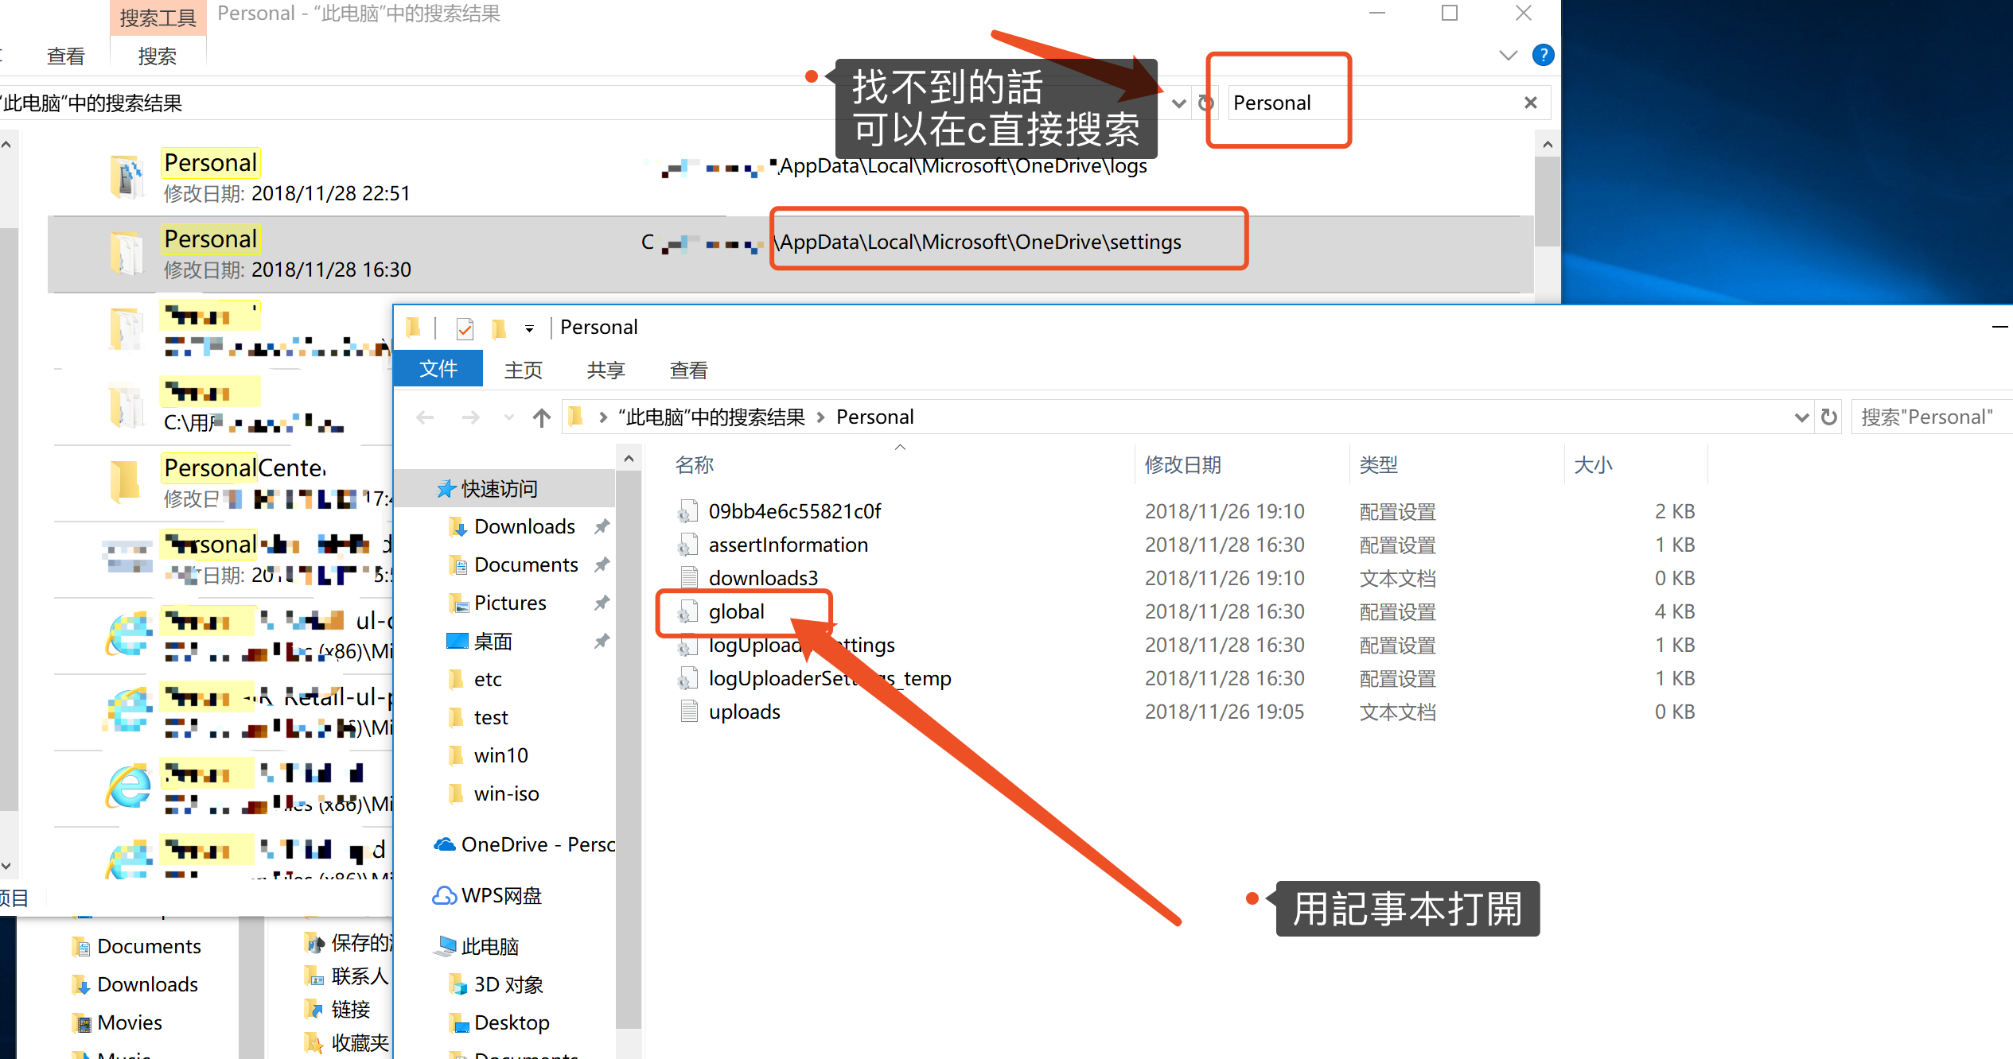Viewport: 2013px width, 1059px height.
Task: Toggle the pin next to Documents
Action: click(x=602, y=564)
